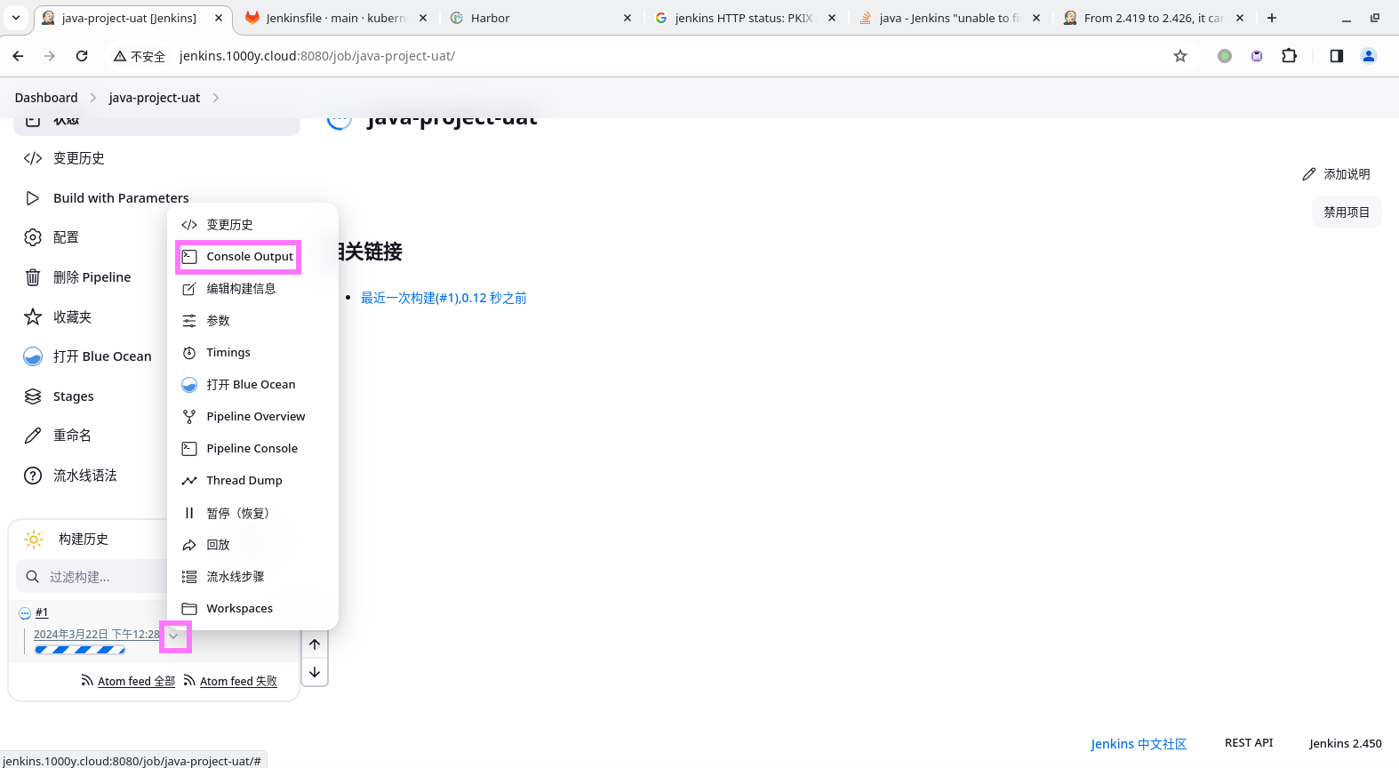Click Jenkins 2.450 version button

point(1345,743)
